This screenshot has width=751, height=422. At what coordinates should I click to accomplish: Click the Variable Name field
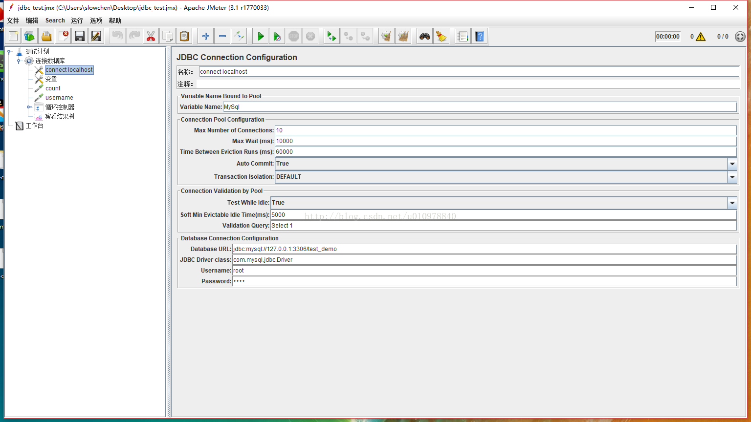pyautogui.click(x=480, y=107)
